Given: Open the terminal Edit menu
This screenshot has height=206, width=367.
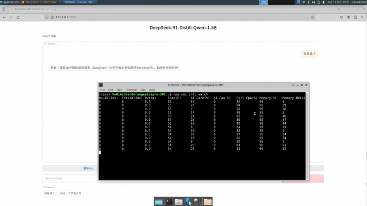Looking at the screenshot, I should tap(110, 90).
